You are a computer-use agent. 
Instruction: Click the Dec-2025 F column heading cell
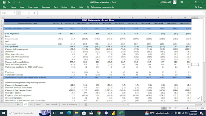coord(106,23)
